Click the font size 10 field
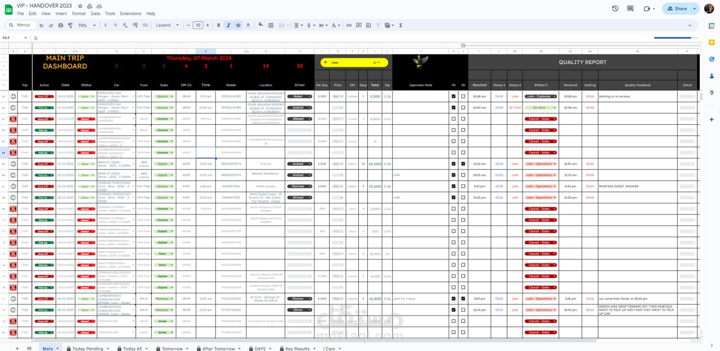 point(198,25)
